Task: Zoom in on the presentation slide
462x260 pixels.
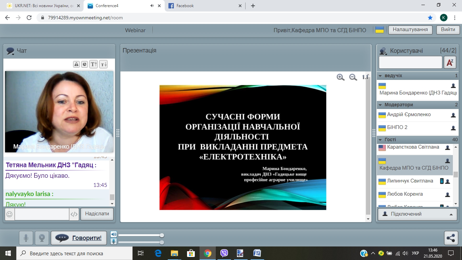Action: coord(341,77)
